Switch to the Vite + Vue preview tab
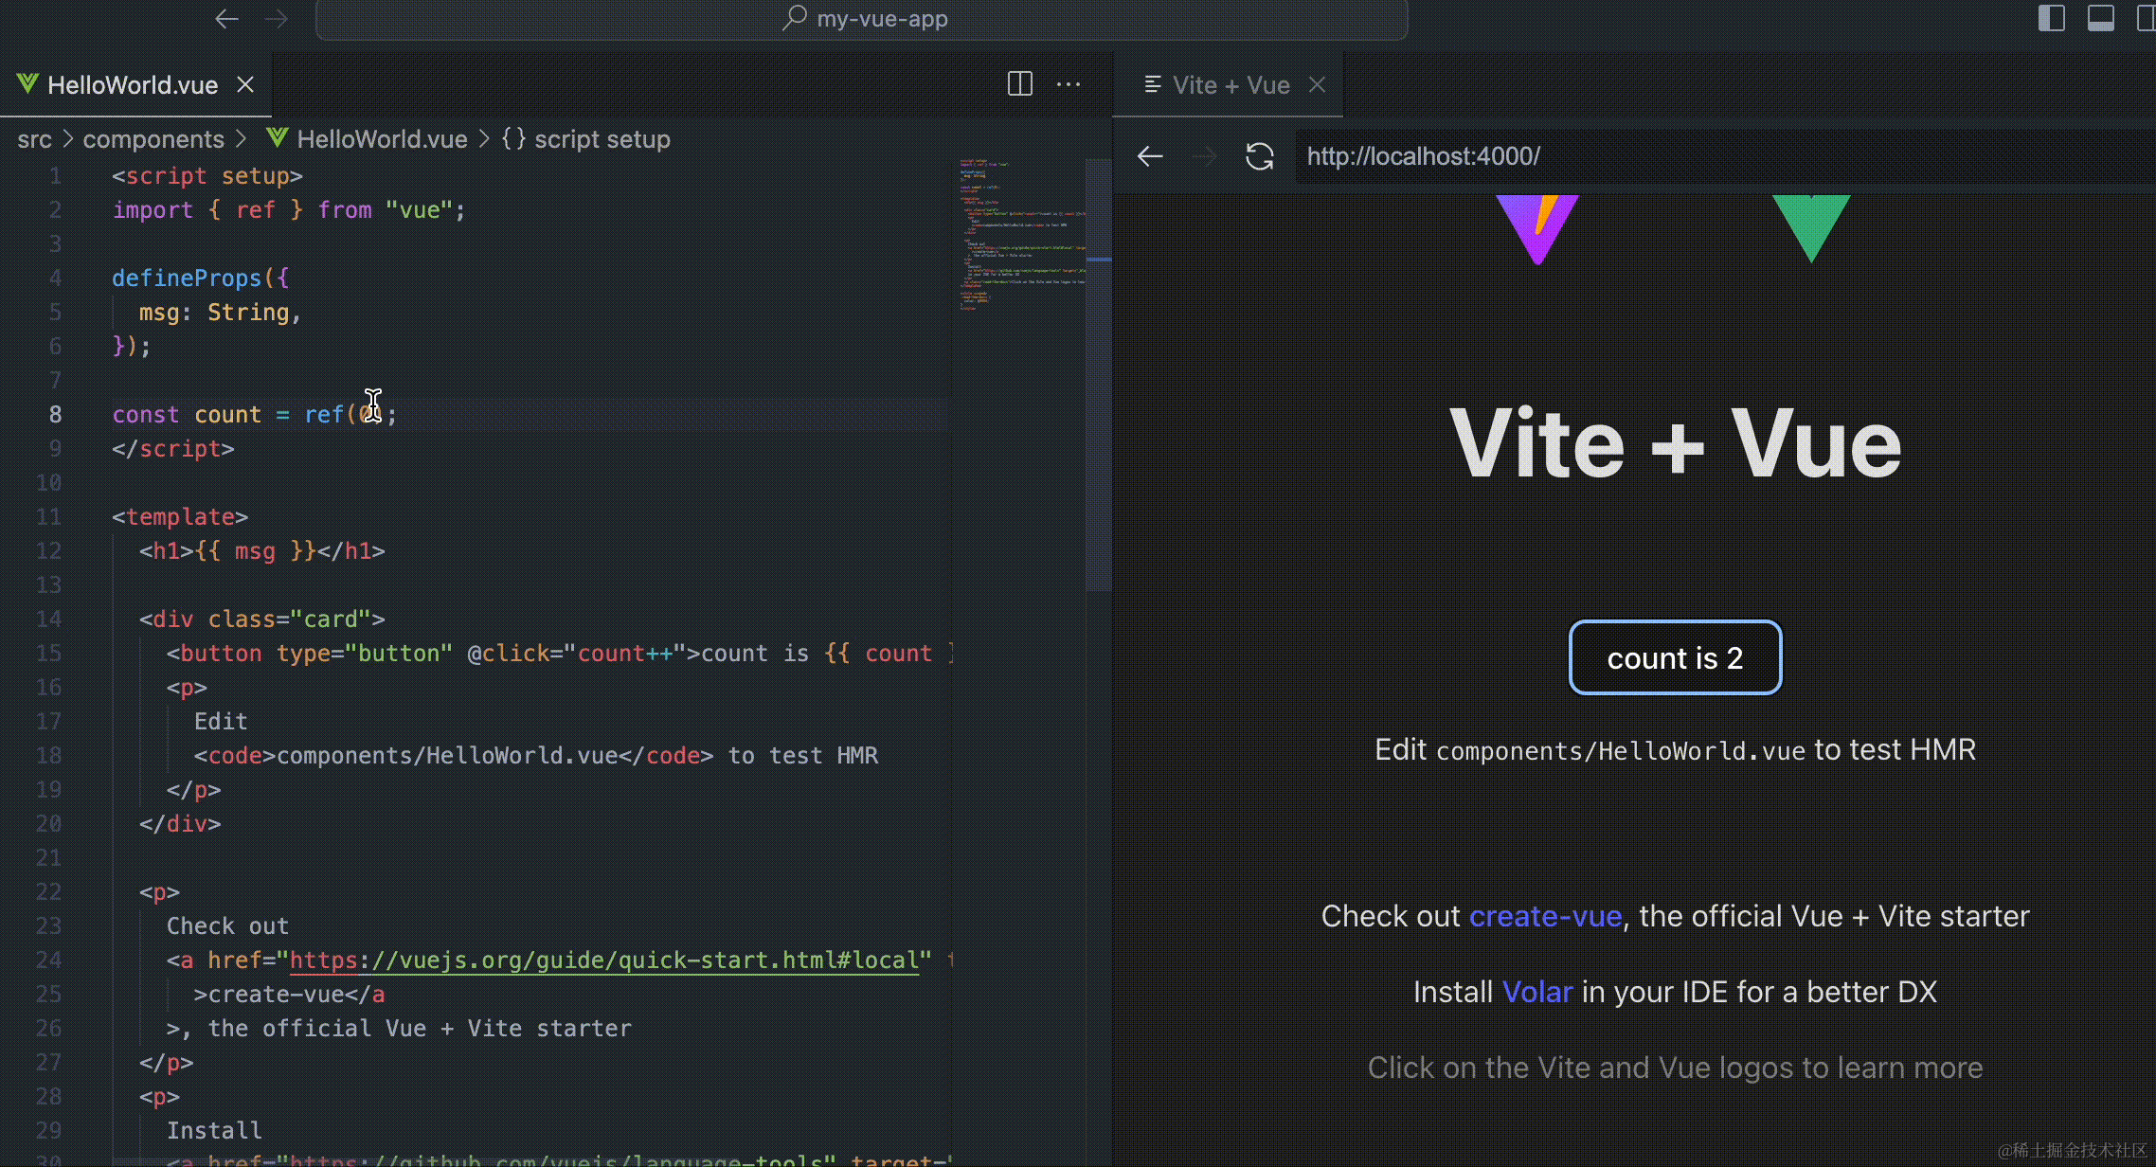Image resolution: width=2156 pixels, height=1167 pixels. [x=1230, y=85]
